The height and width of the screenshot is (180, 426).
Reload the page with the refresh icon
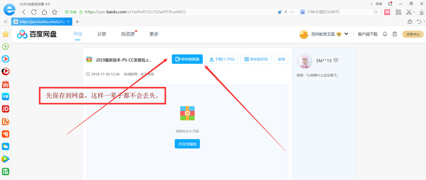[34, 12]
